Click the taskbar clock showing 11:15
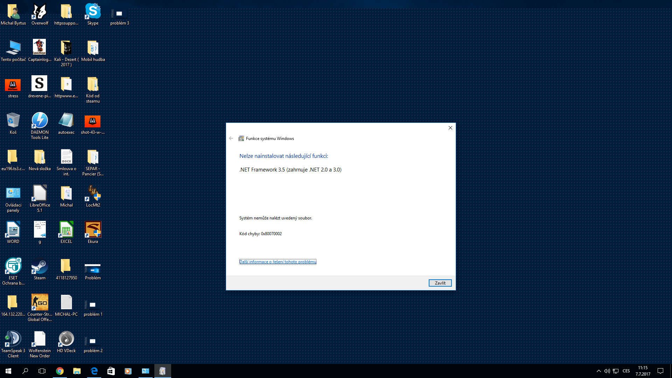This screenshot has height=378, width=672. 643,371
